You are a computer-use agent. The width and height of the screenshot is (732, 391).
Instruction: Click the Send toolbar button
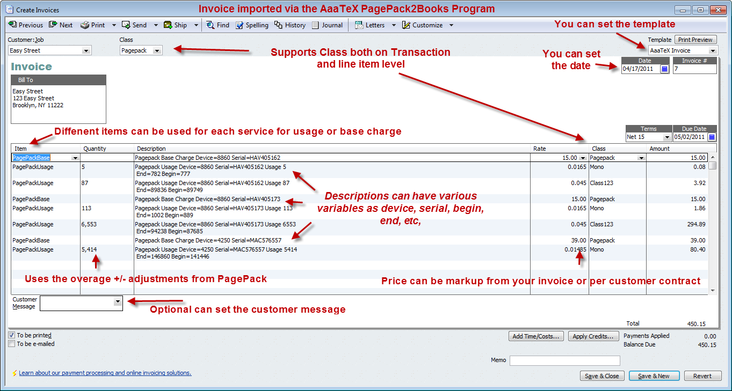coord(134,25)
